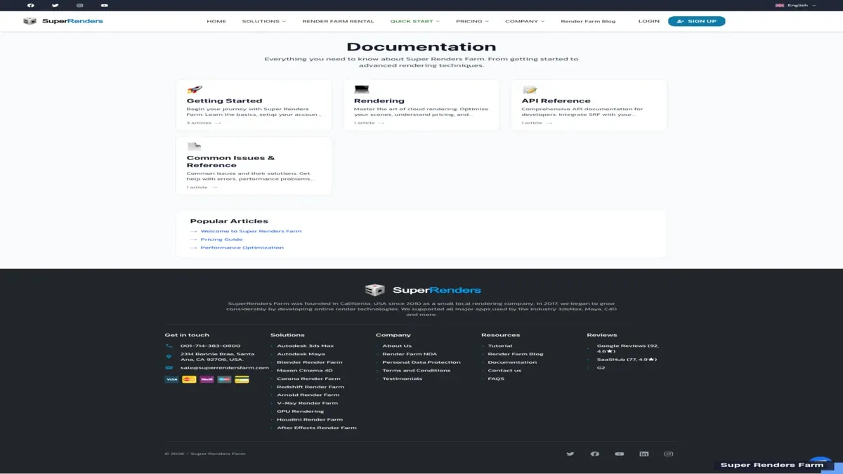Open Render Farm NDA link
843x474 pixels.
tap(410, 354)
